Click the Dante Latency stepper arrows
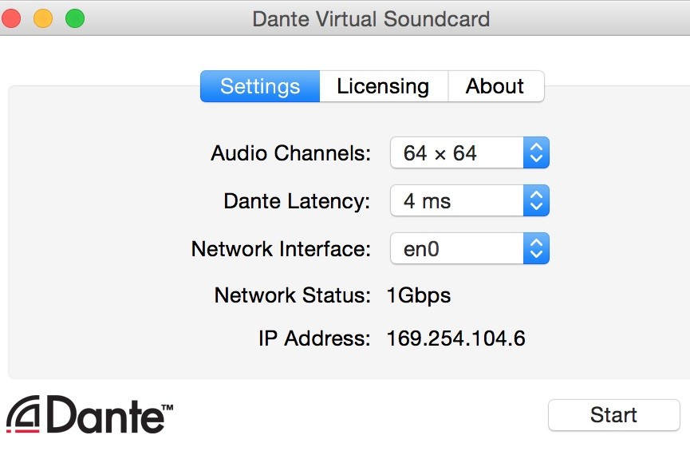 click(536, 201)
